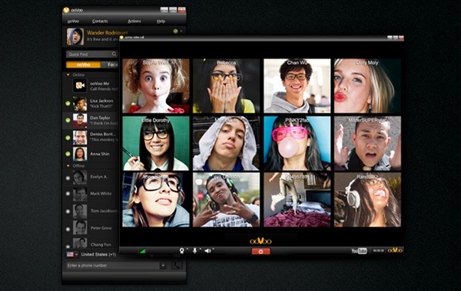Viewport: 461px width, 291px height.
Task: Click the ooVoo logo in call toolbar
Action: click(395, 250)
